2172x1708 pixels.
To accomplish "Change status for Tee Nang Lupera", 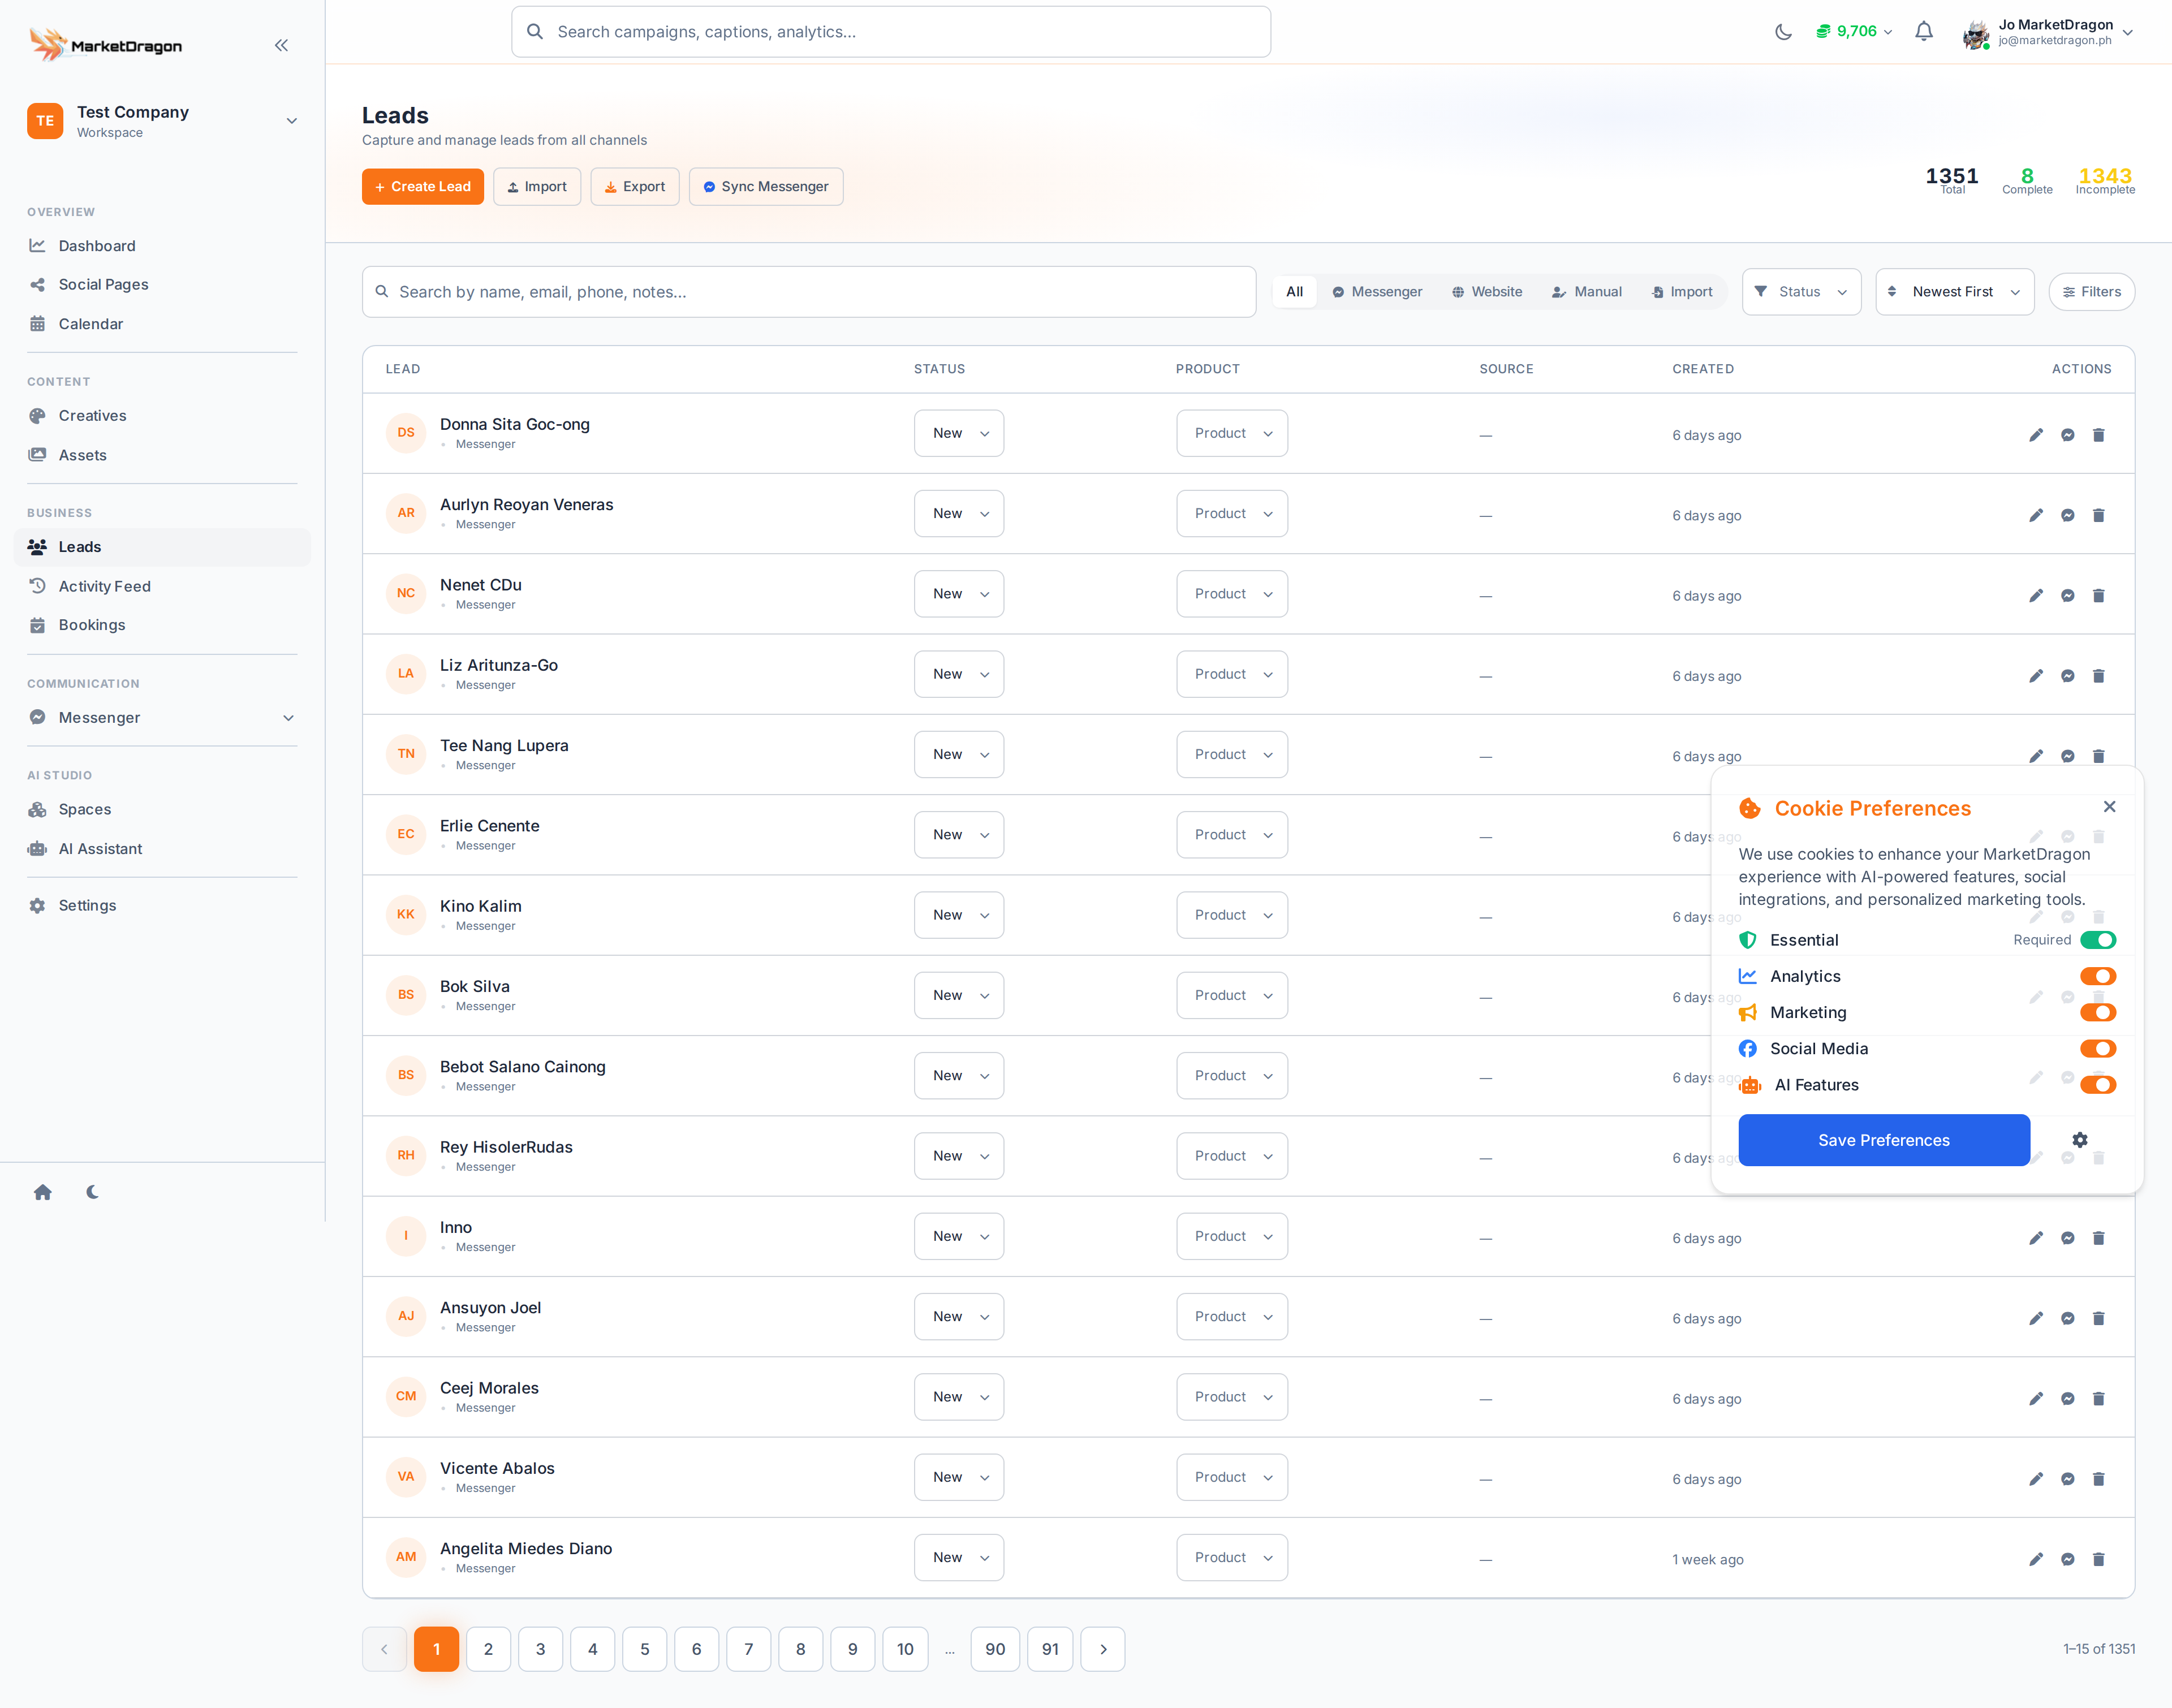I will pos(958,755).
